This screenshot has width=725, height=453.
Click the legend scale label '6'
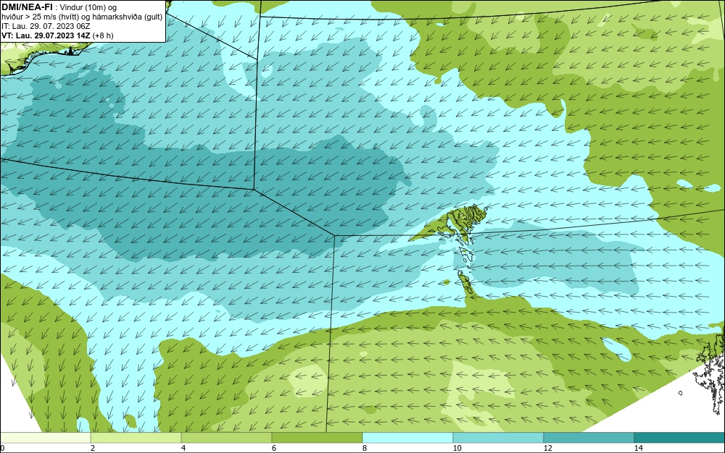[274, 448]
